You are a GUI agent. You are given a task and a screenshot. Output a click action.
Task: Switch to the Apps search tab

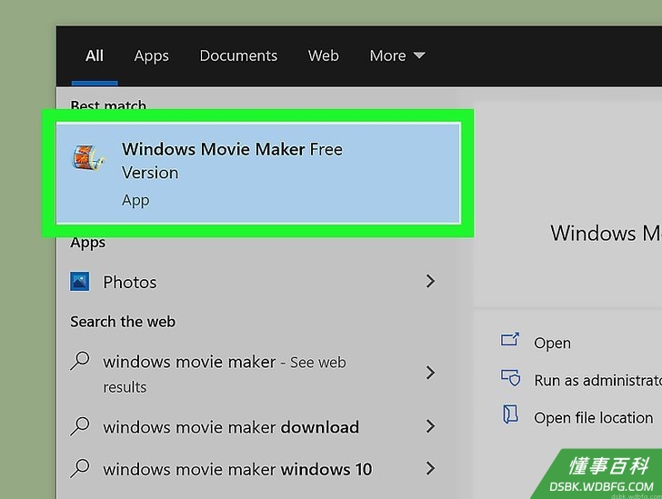(x=152, y=56)
